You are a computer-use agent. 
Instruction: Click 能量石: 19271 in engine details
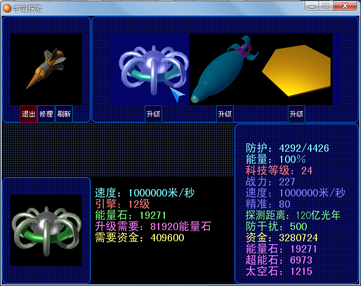pyautogui.click(x=130, y=215)
